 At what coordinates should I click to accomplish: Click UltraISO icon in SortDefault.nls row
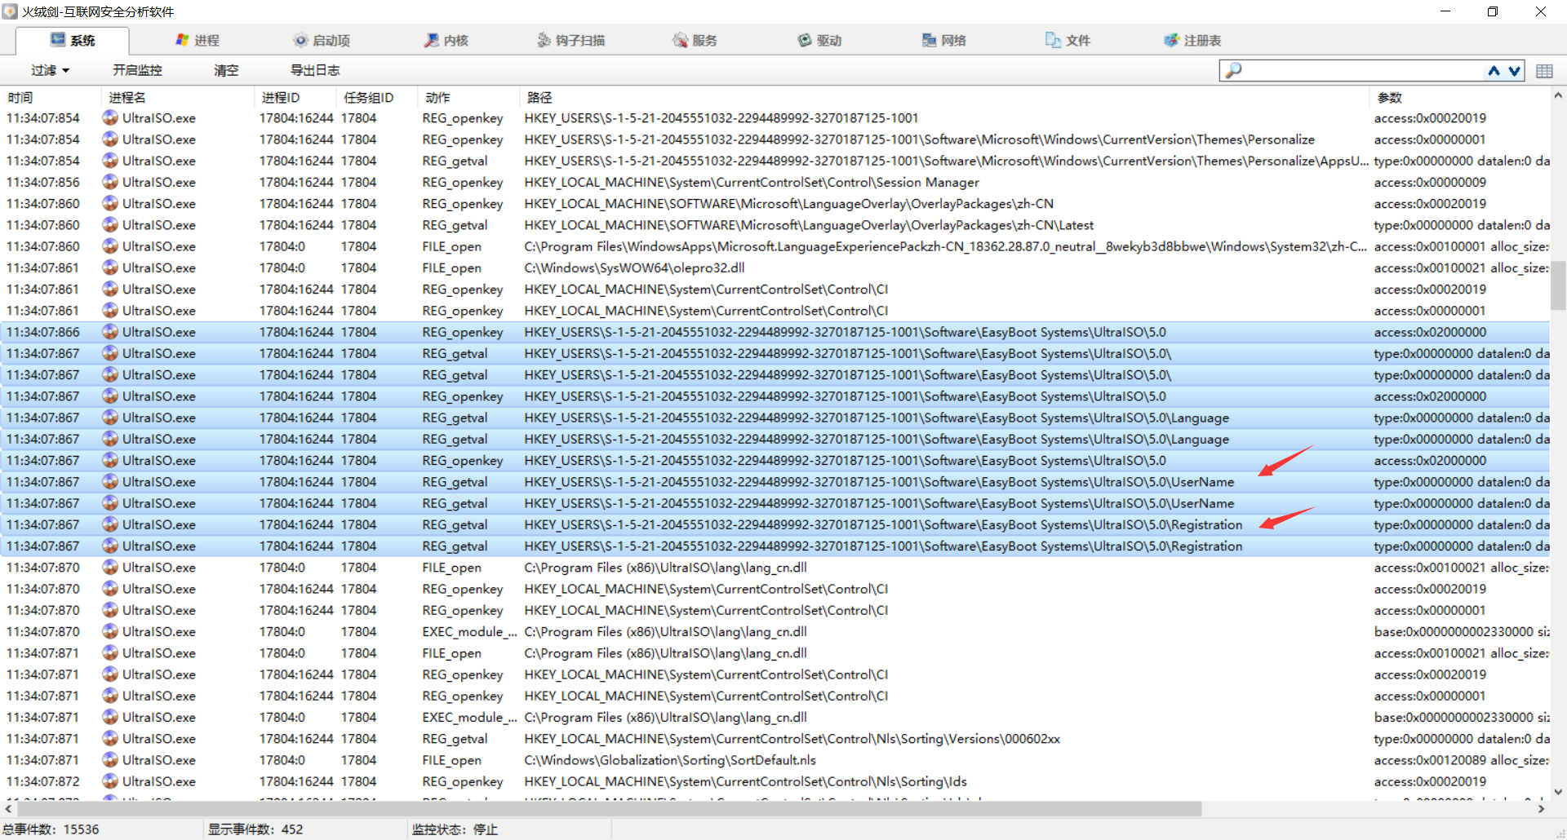[x=110, y=759]
